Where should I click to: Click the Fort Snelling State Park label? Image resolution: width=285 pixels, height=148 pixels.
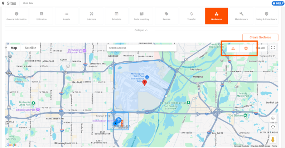(x=170, y=107)
